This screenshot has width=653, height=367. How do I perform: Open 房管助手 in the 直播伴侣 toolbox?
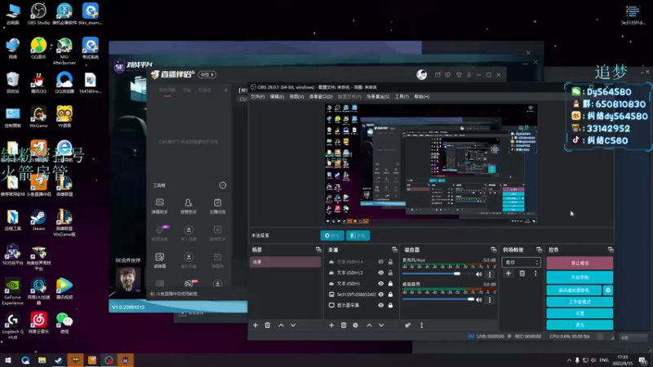[x=189, y=206]
